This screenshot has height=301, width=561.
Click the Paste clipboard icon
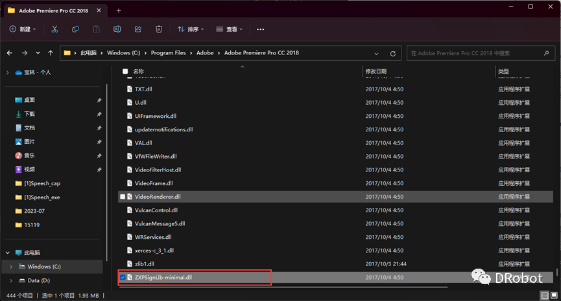96,29
